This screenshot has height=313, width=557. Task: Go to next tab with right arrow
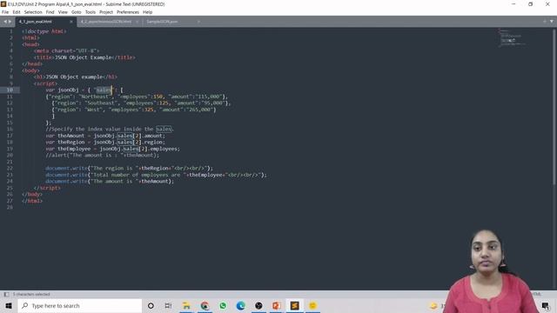pos(10,22)
